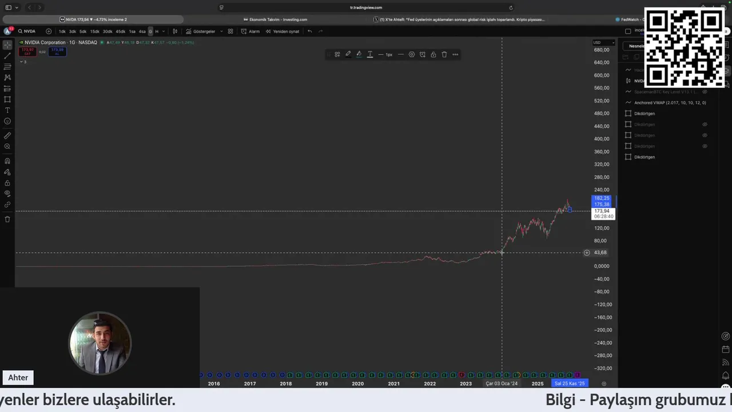The image size is (732, 412).
Task: Select the text annotation tool
Action: pos(7,110)
